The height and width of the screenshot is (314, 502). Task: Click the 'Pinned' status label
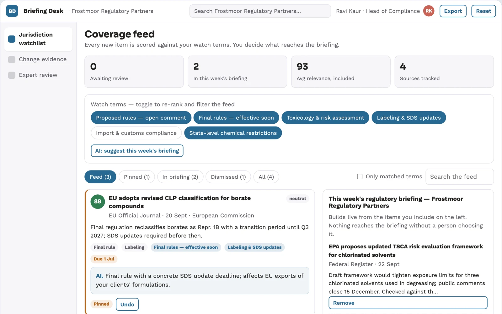[x=101, y=304]
